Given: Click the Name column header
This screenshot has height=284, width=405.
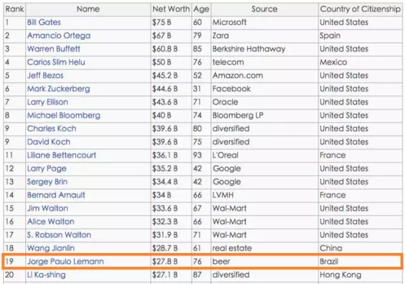Looking at the screenshot, I should coord(88,9).
